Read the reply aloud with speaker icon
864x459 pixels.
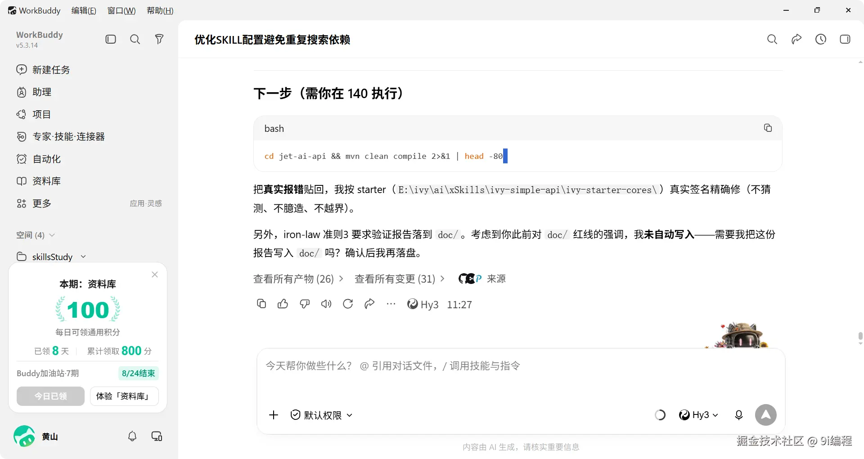coord(326,304)
